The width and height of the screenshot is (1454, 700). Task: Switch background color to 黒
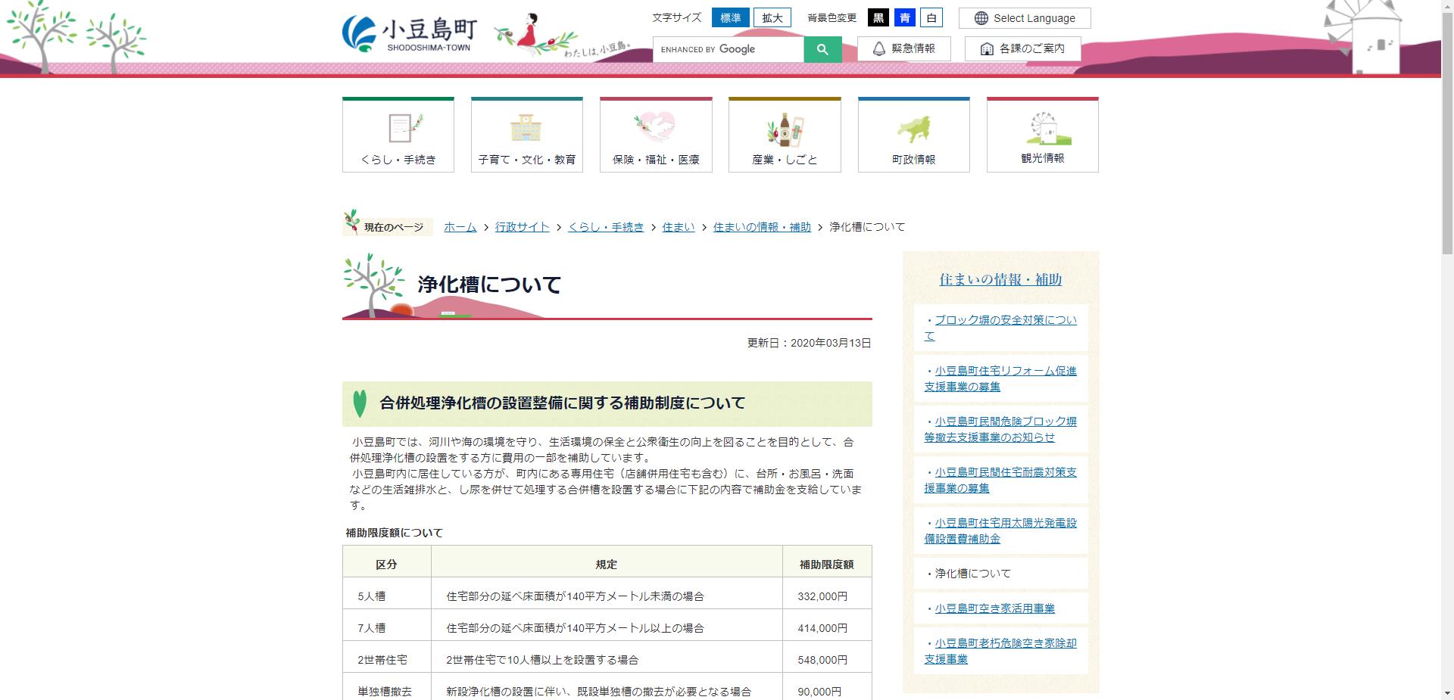879,17
